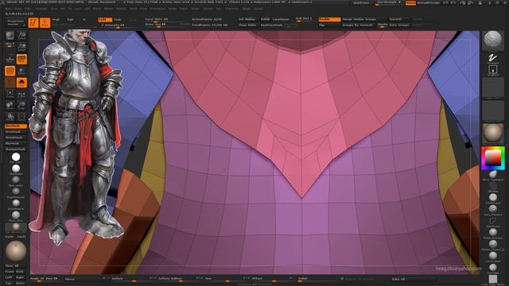Open the Document menu
This screenshot has width=509, height=286.
tap(41, 9)
